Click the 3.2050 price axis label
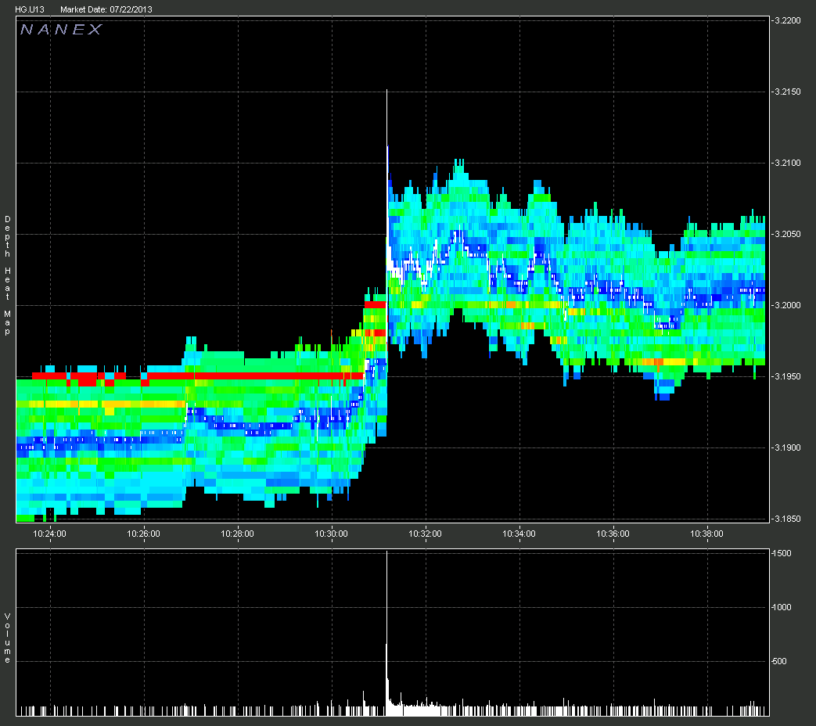The height and width of the screenshot is (726, 816). 787,234
